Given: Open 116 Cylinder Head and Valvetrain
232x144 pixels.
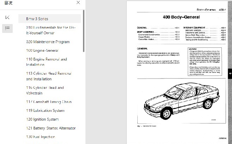Looking at the screenshot, I should point(45,90).
